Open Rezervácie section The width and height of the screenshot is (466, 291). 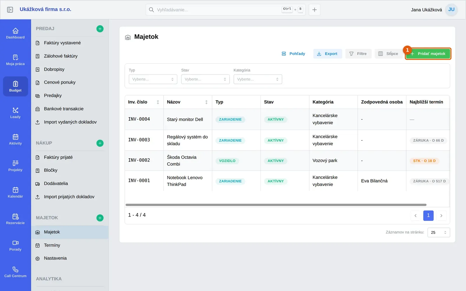click(15, 219)
